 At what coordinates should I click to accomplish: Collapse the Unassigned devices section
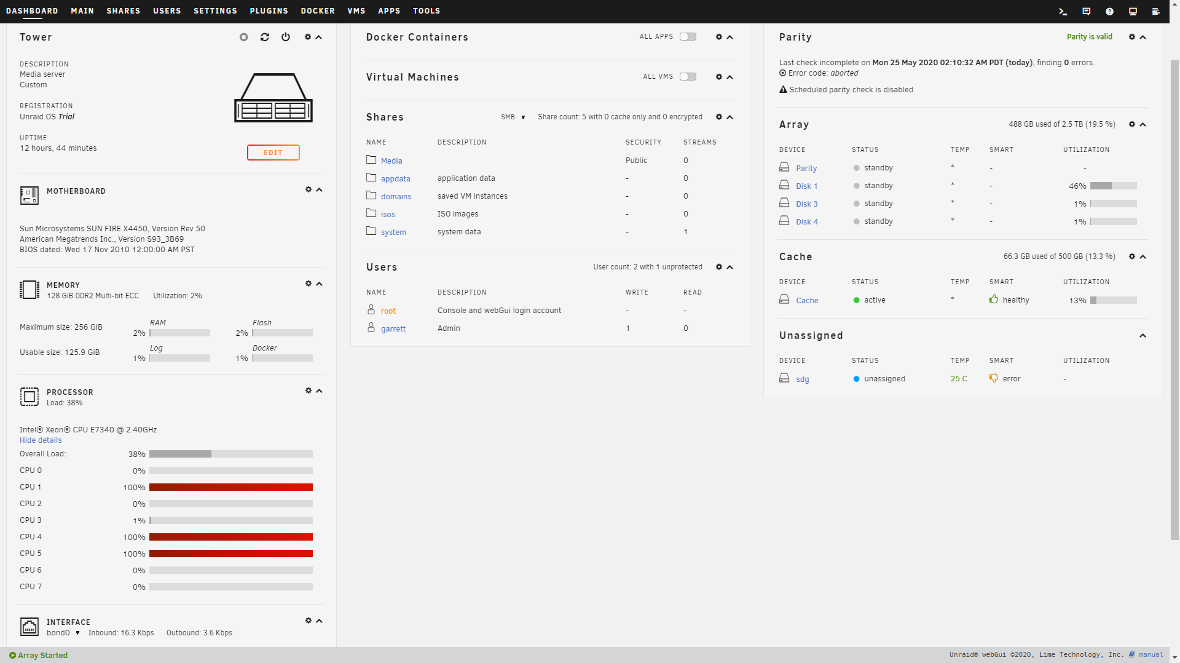tap(1143, 336)
